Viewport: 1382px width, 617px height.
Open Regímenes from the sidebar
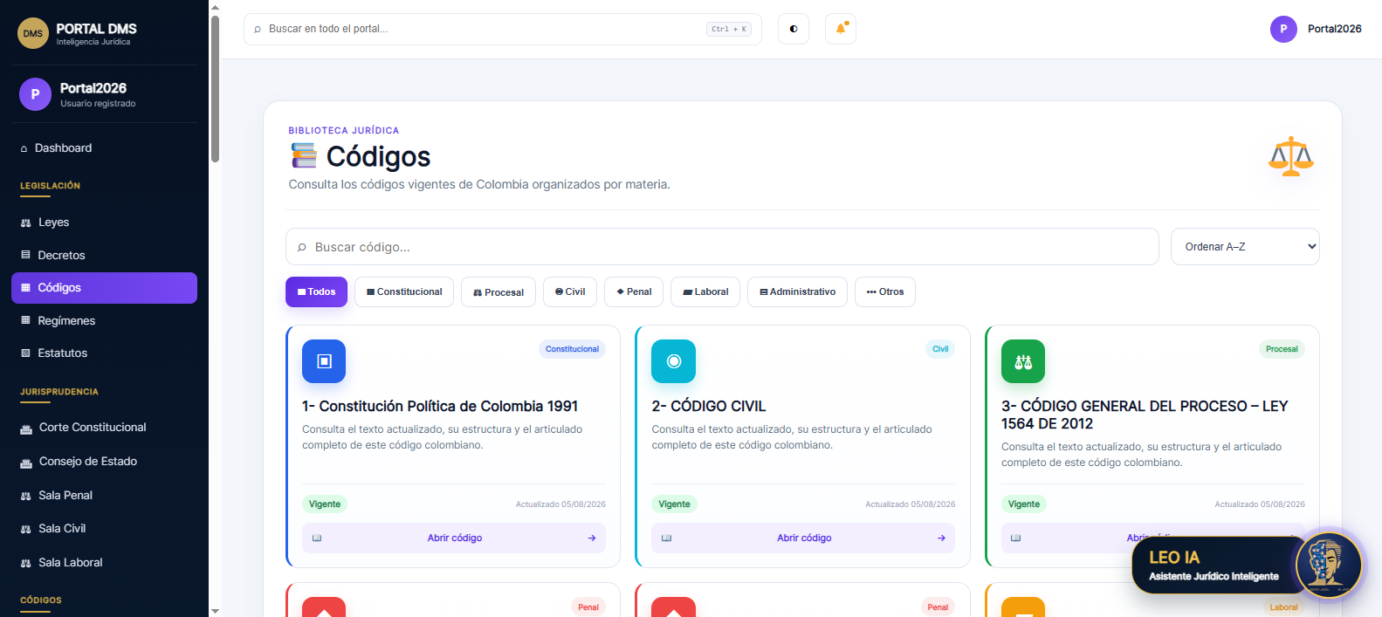(x=104, y=320)
